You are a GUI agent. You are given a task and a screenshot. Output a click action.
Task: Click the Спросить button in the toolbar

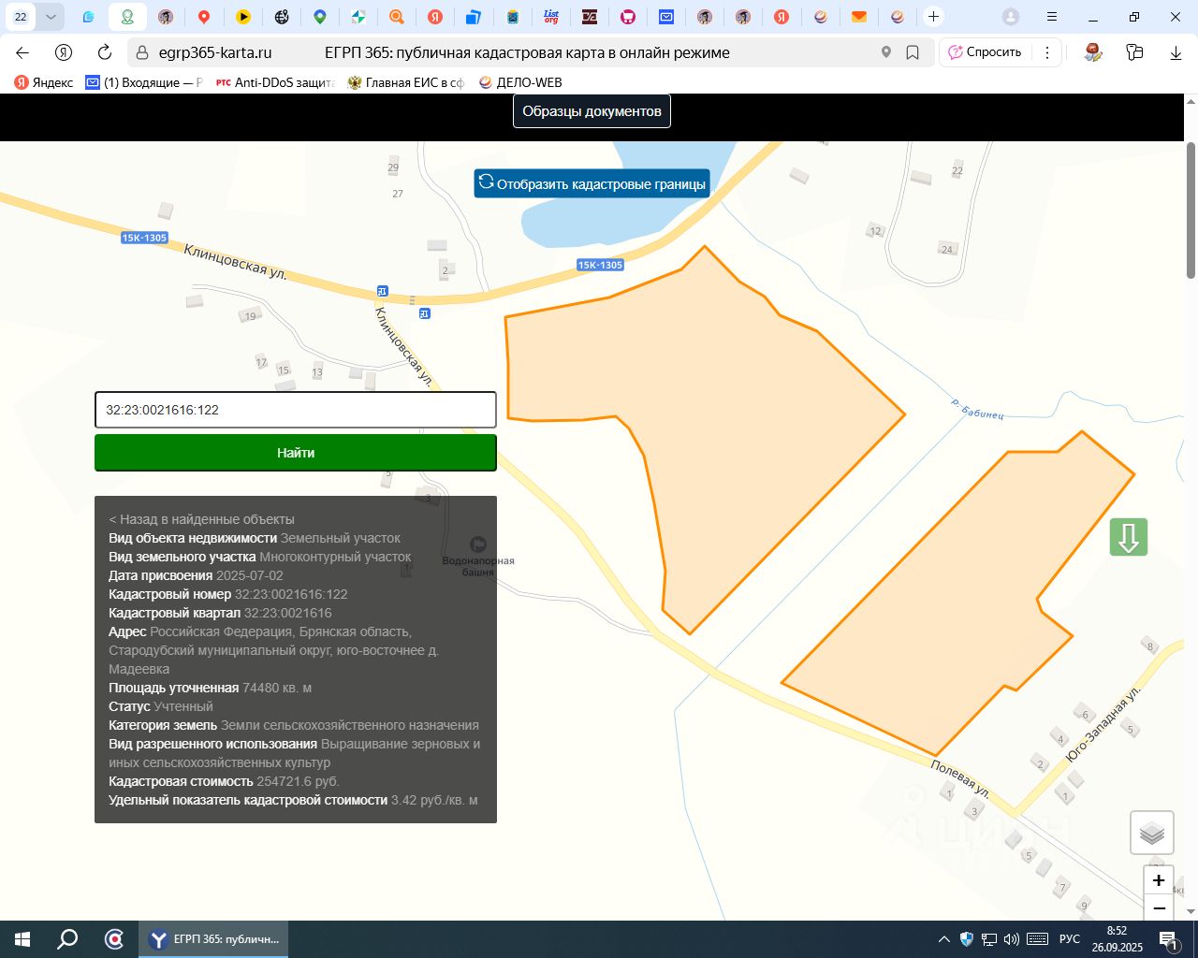pos(986,52)
